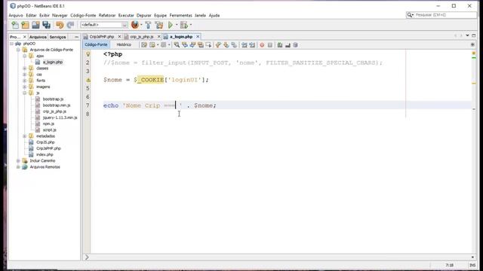Click the Find Previous Occurrence icon
The image size is (483, 271).
(184, 45)
